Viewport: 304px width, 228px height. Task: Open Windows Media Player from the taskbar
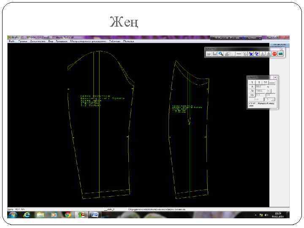point(54,215)
